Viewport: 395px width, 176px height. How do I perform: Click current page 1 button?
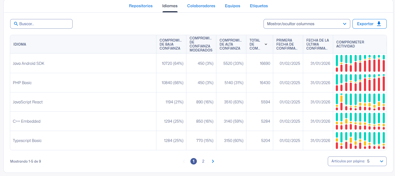pos(194,161)
